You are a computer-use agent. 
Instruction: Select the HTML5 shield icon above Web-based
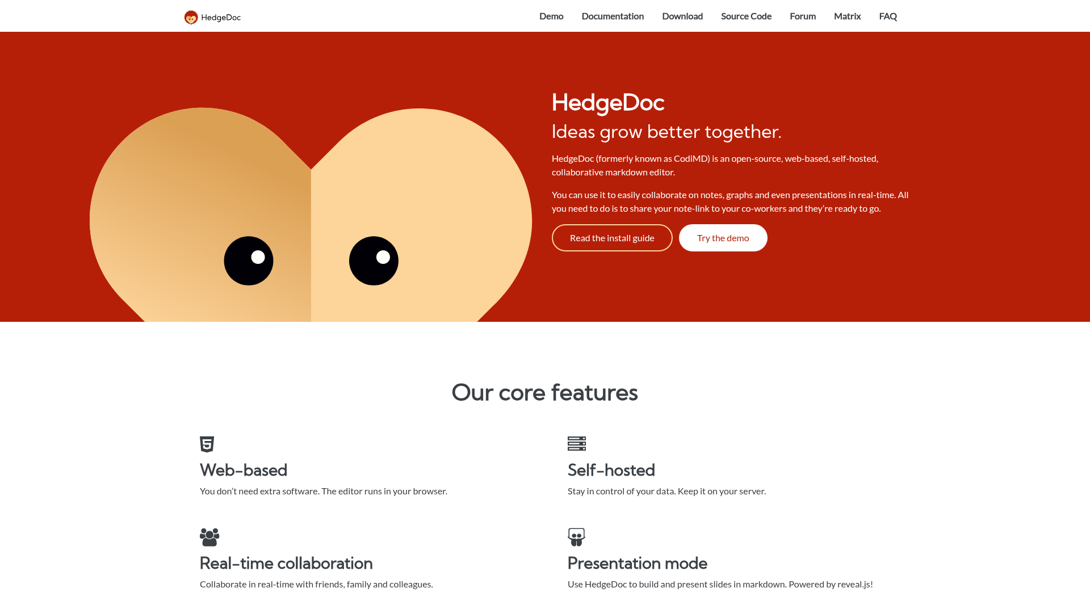(x=207, y=444)
